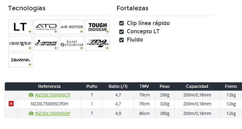
Task: Toggle the Clip línea rápido checkbox
Action: click(122, 23)
